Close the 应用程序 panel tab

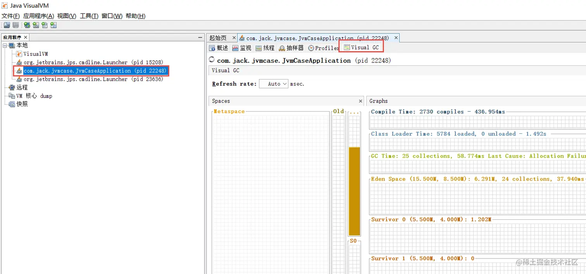(26, 37)
